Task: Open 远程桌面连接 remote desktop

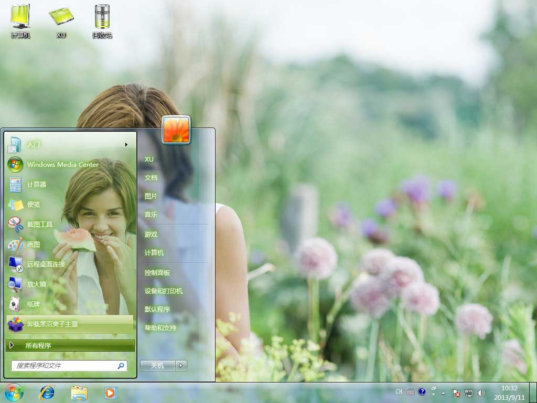Action: 46,264
